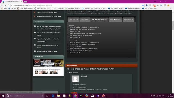Open the Mail app from taskbar
174x98 pixels.
(x=92, y=96)
